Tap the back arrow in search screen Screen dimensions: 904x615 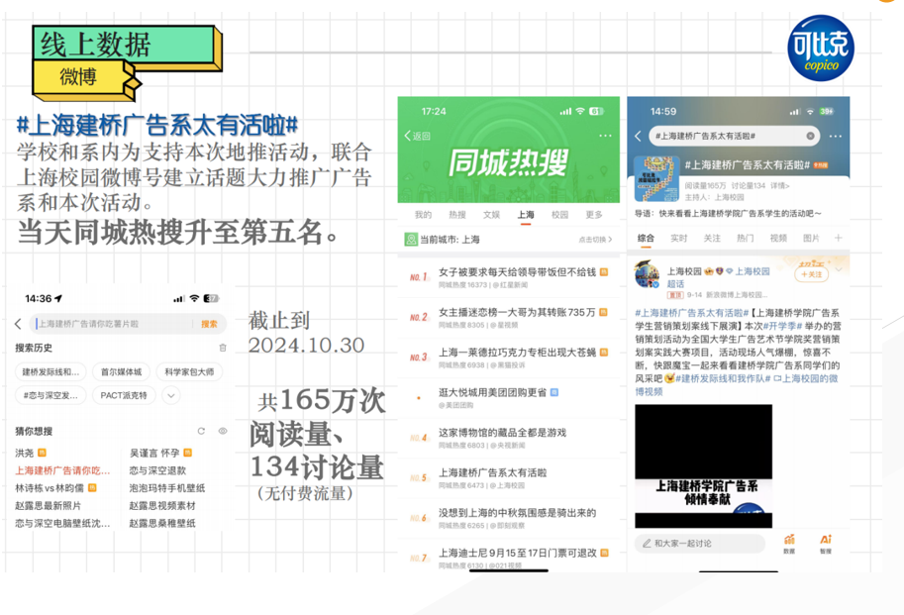point(18,324)
